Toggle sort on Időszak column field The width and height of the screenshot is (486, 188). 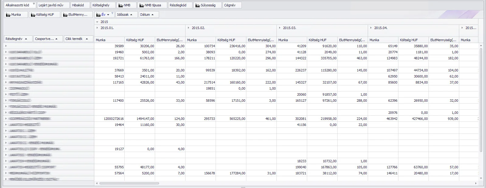coord(131,15)
